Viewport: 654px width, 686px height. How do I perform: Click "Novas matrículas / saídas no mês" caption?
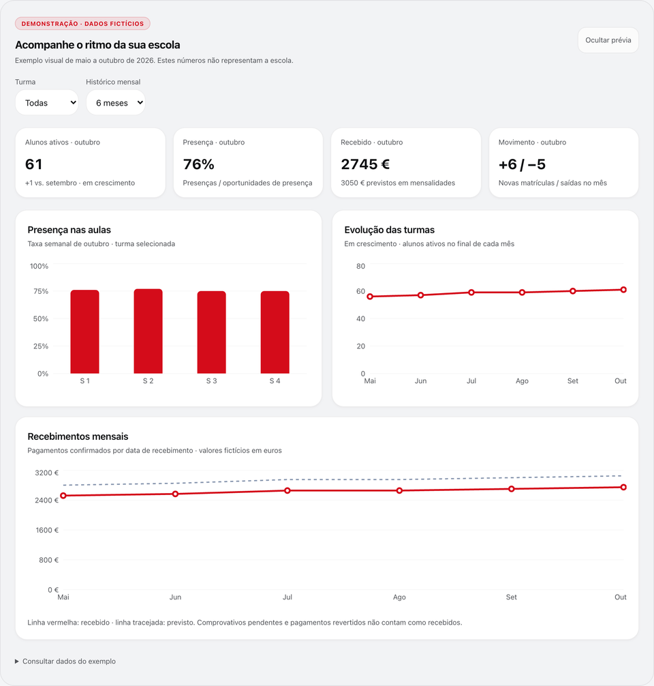pos(552,183)
